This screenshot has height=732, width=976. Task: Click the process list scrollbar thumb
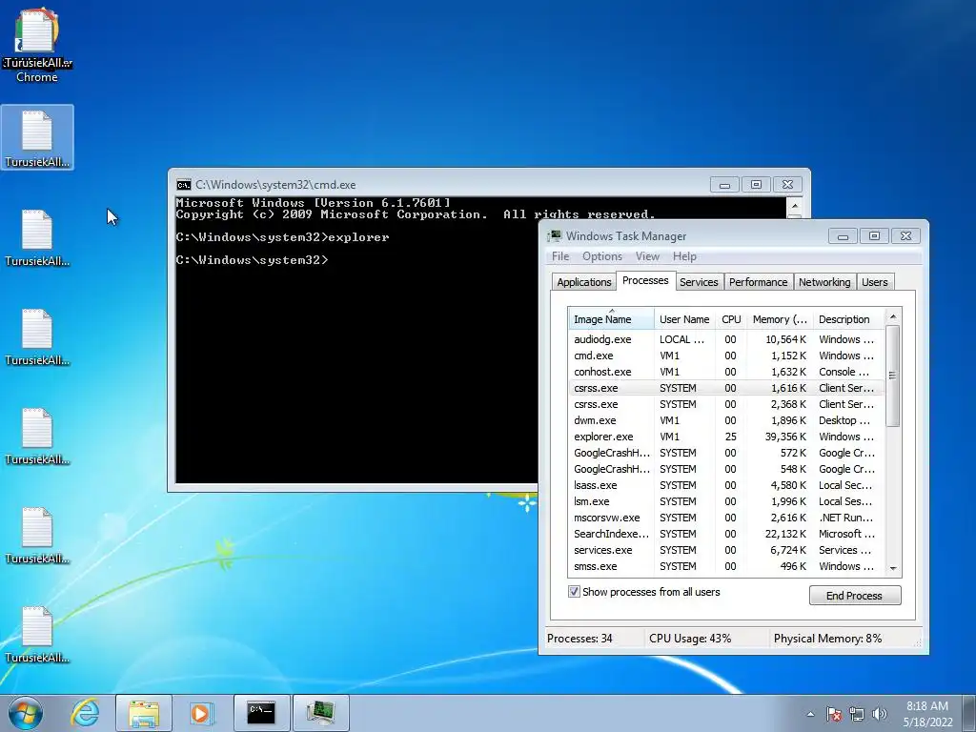[x=892, y=376]
